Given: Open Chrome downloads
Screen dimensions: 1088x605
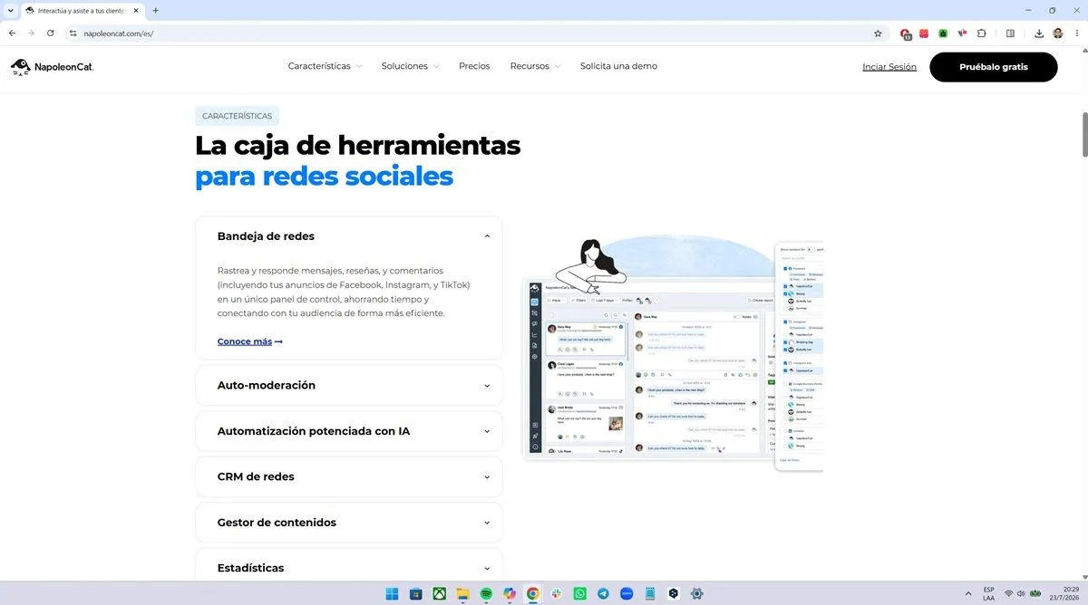Looking at the screenshot, I should pos(1039,34).
